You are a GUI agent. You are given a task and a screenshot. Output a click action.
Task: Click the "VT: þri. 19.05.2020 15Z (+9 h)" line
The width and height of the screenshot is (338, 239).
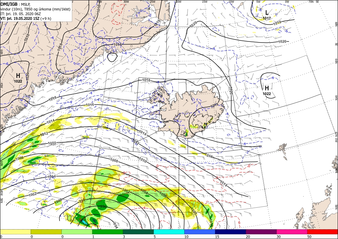tap(26, 19)
